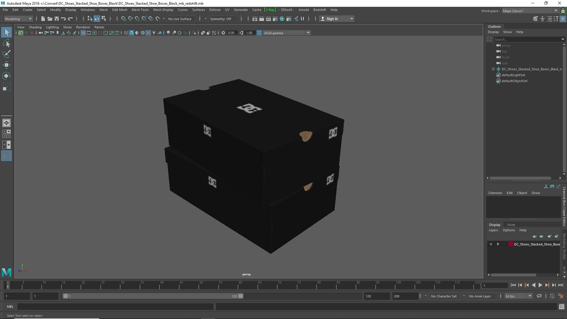
Task: Redo the last action
Action: (70, 19)
